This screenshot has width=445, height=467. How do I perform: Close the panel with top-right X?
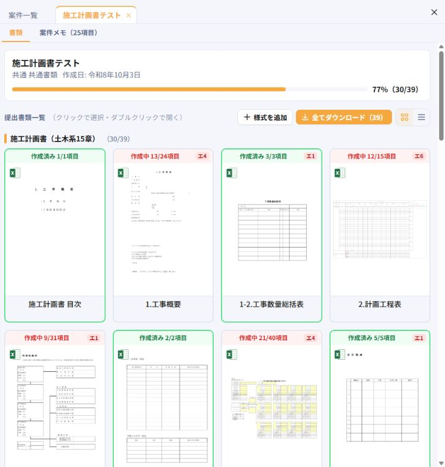tap(434, 12)
